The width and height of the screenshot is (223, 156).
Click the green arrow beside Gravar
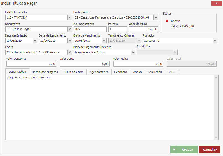(174, 150)
